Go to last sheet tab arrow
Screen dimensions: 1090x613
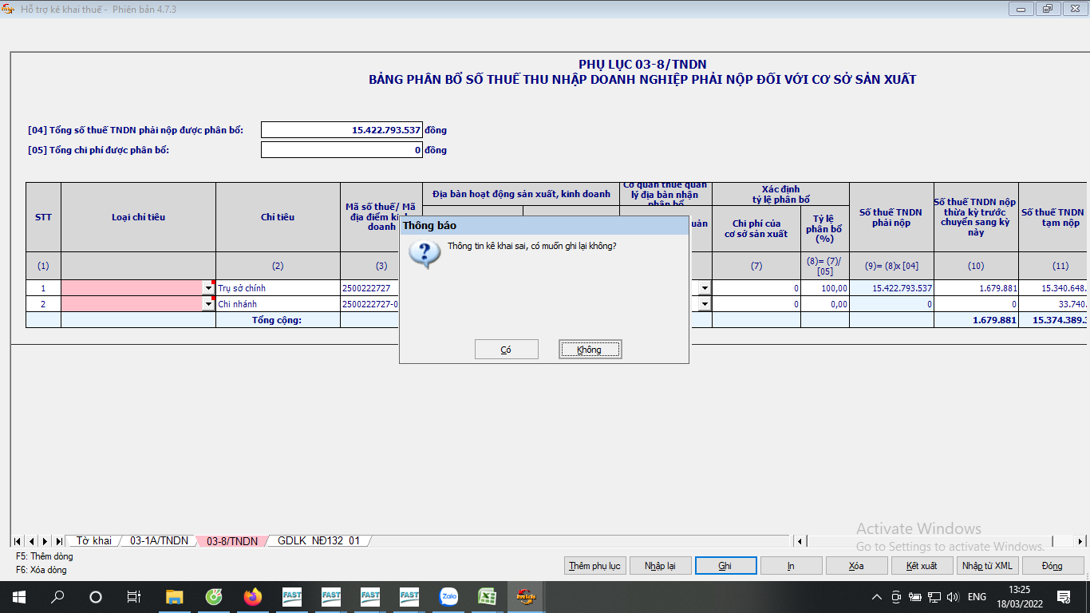[x=59, y=541]
